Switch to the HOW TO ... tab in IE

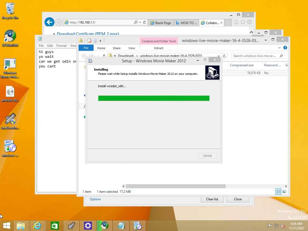186,23
